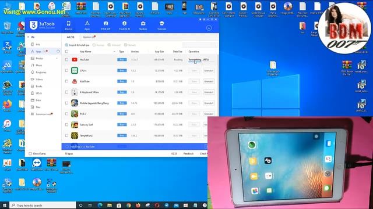373x209 pixels.
Task: Open the Mail app from taskbar
Action: pos(176,205)
